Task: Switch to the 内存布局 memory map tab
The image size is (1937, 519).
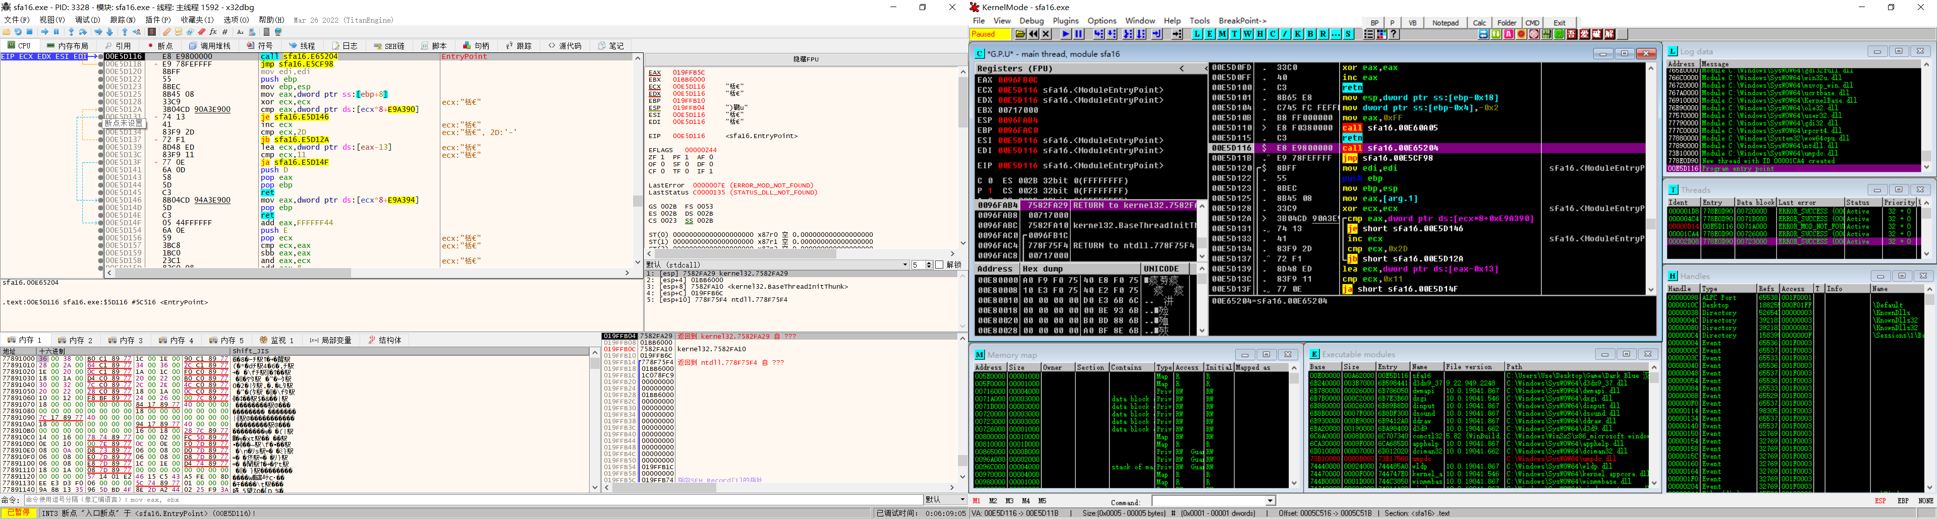Action: point(68,46)
